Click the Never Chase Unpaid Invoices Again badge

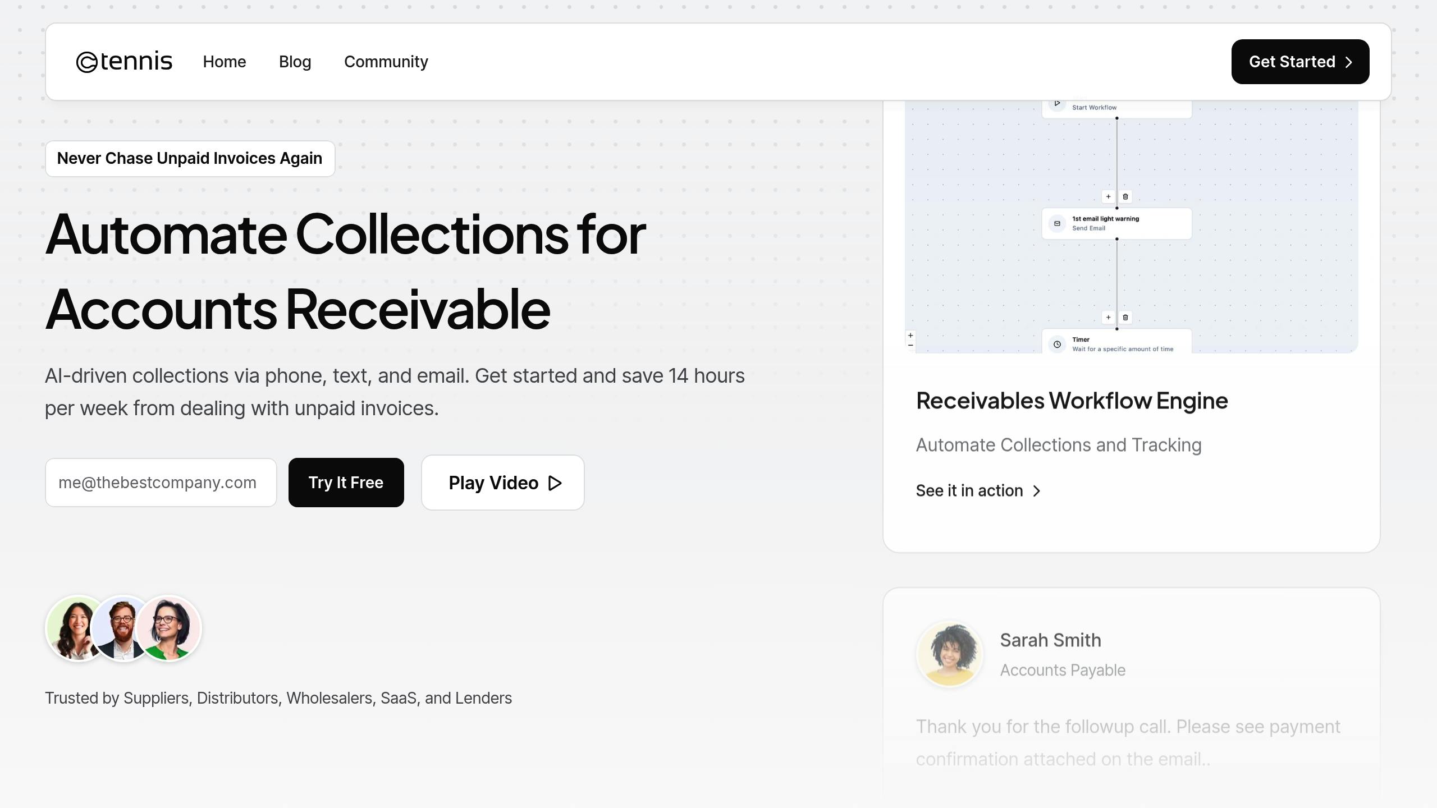190,159
